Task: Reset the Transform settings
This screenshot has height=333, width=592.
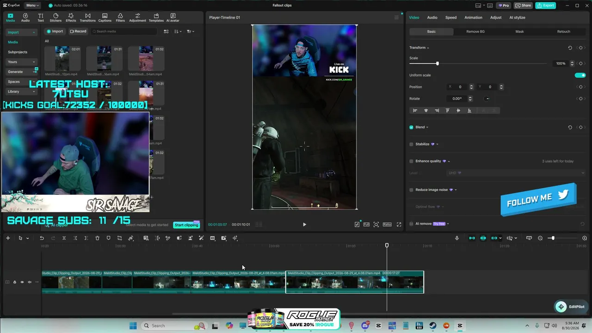Action: (x=570, y=48)
